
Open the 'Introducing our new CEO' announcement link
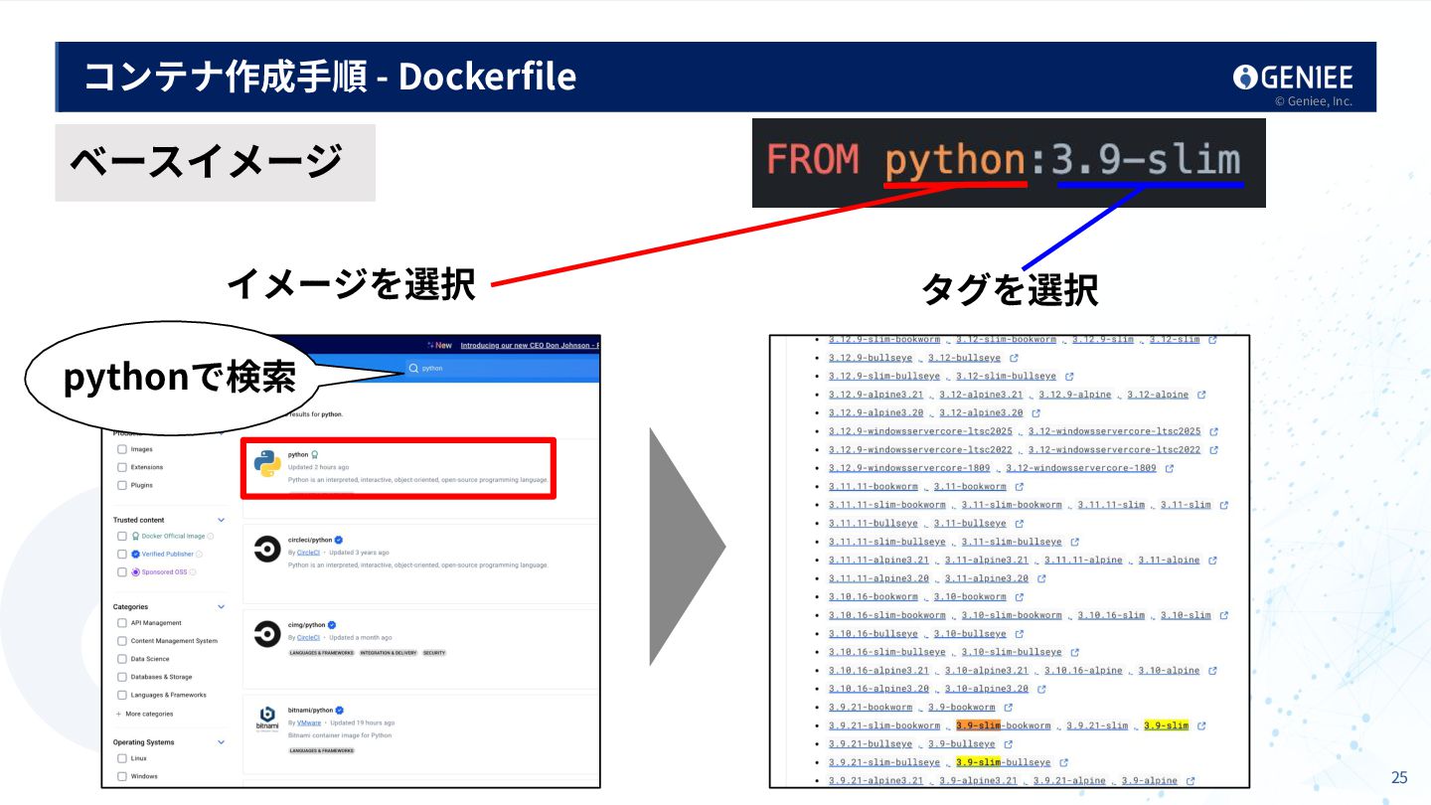coord(531,345)
